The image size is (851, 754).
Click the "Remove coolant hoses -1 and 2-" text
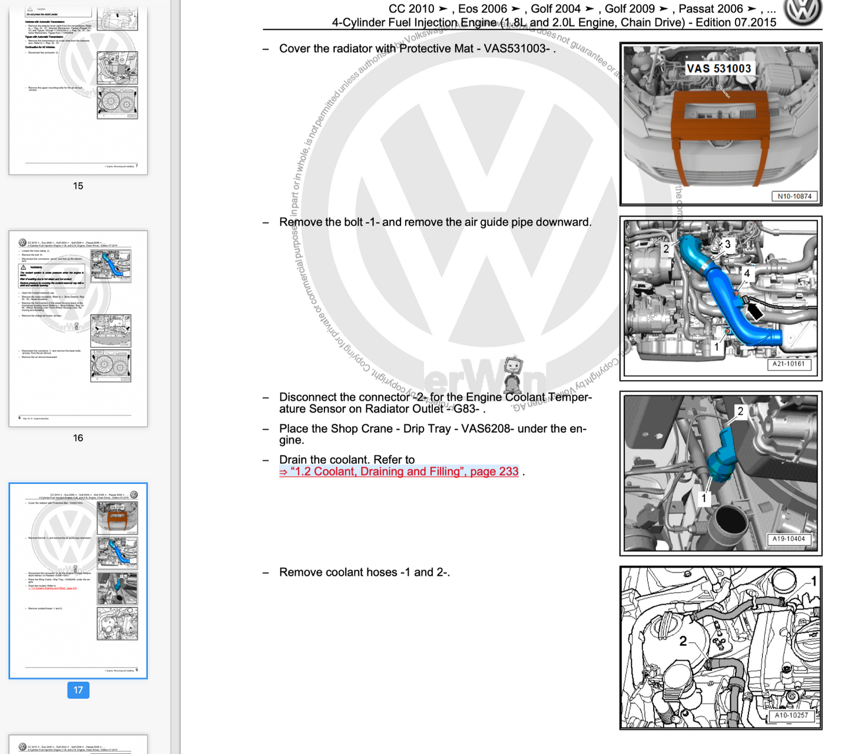(364, 572)
